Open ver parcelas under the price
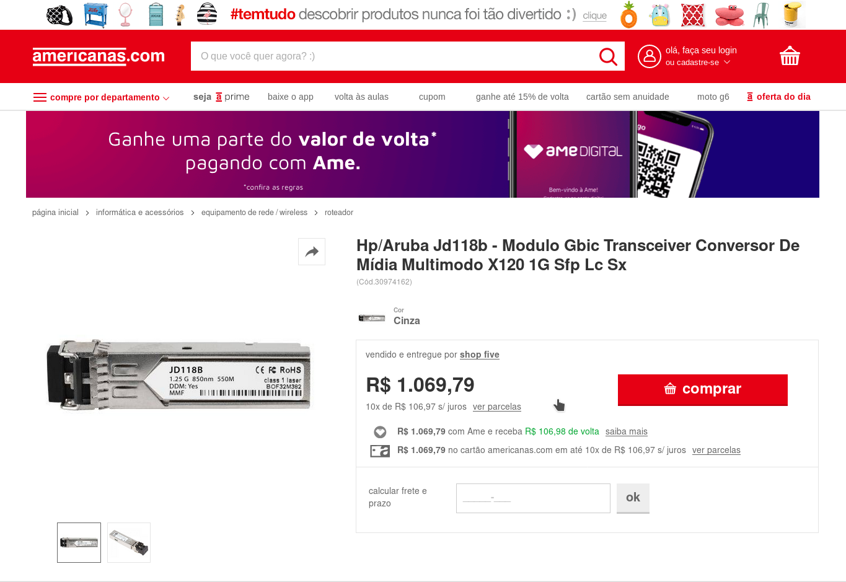 click(x=496, y=407)
